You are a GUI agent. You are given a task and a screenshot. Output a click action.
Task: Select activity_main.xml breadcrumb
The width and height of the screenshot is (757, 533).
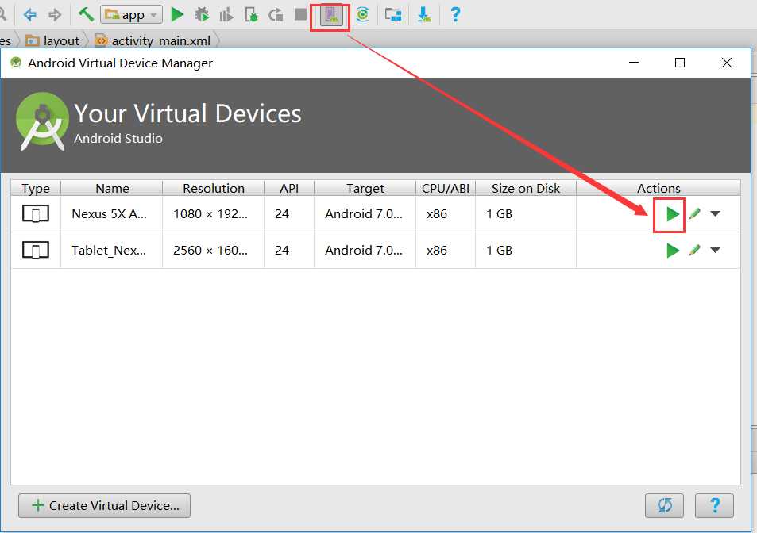153,41
